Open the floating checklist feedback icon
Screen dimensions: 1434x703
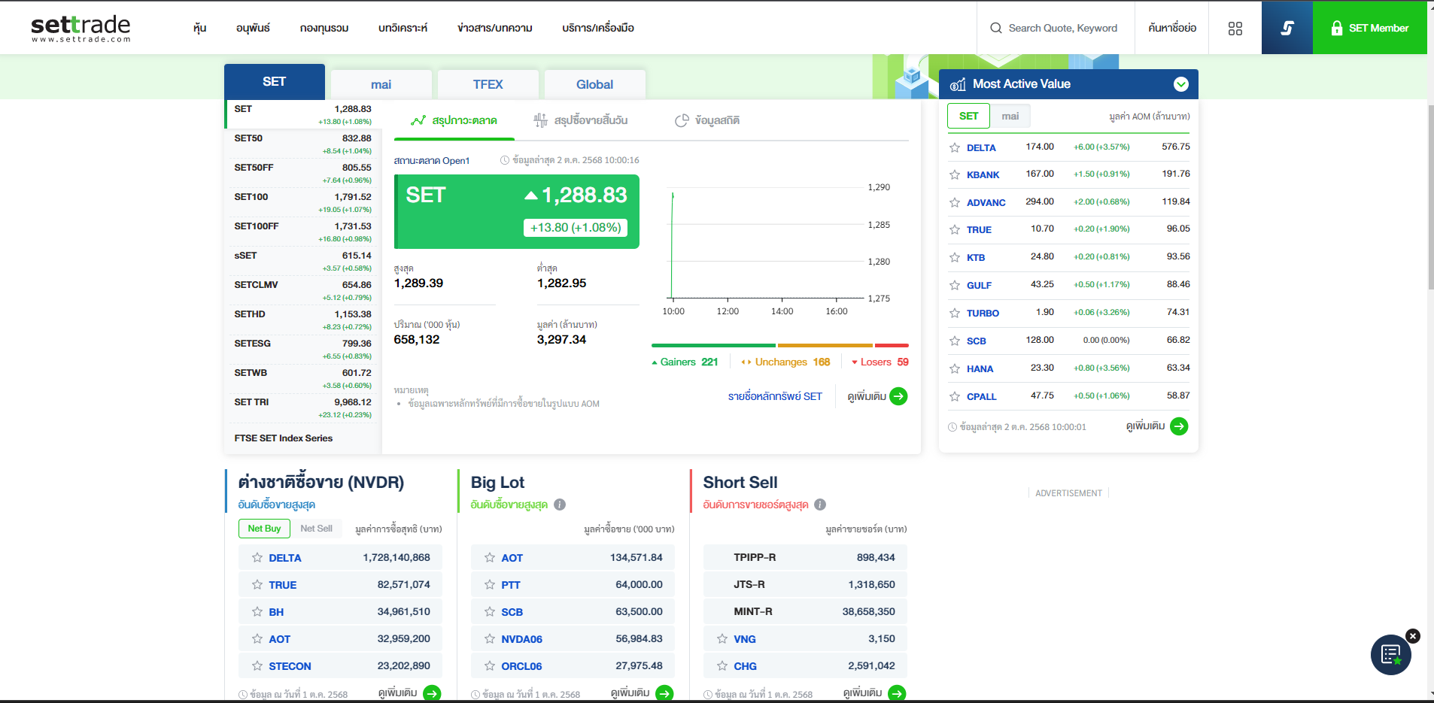pyautogui.click(x=1390, y=655)
